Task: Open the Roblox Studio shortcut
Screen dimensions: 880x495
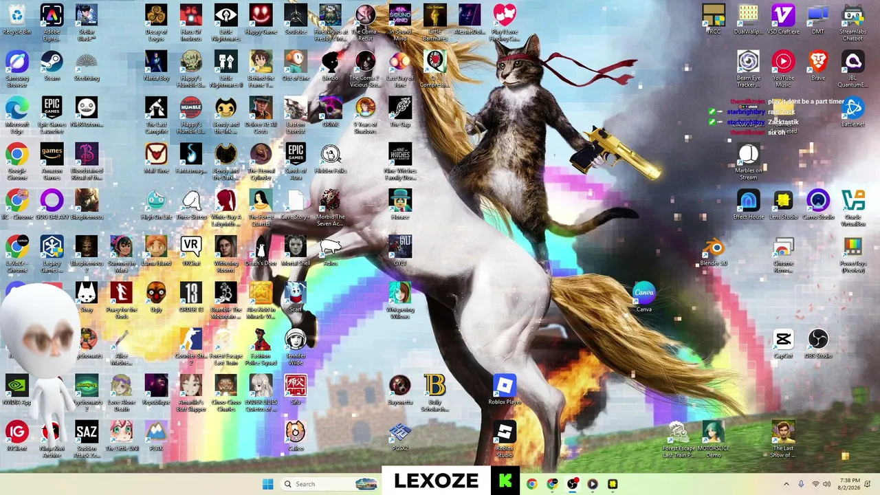Action: coord(504,439)
